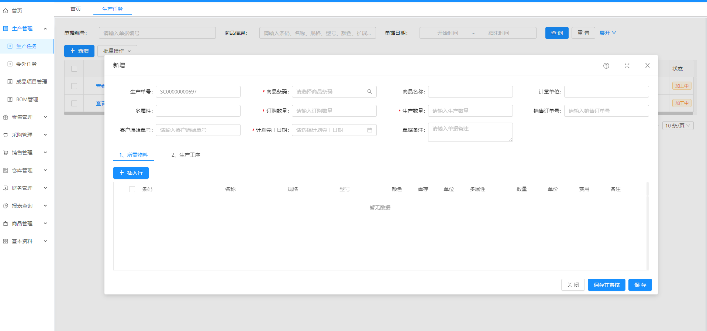Click the 保存并审核 button
Image resolution: width=707 pixels, height=331 pixels.
tap(607, 285)
